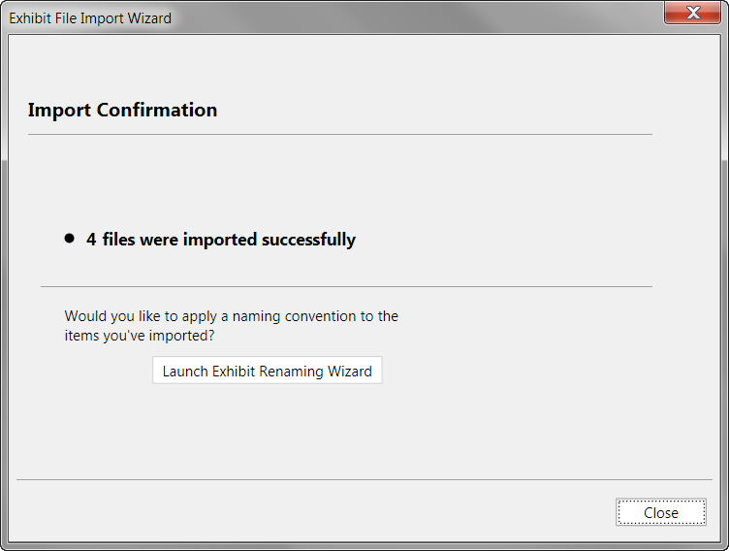This screenshot has height=551, width=729.
Task: Click the Exhibit File Import Wizard title
Action: 90,18
